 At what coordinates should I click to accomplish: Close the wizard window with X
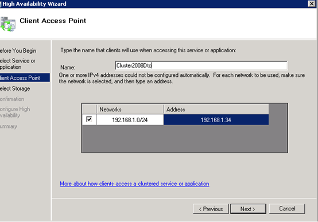click(x=311, y=3)
